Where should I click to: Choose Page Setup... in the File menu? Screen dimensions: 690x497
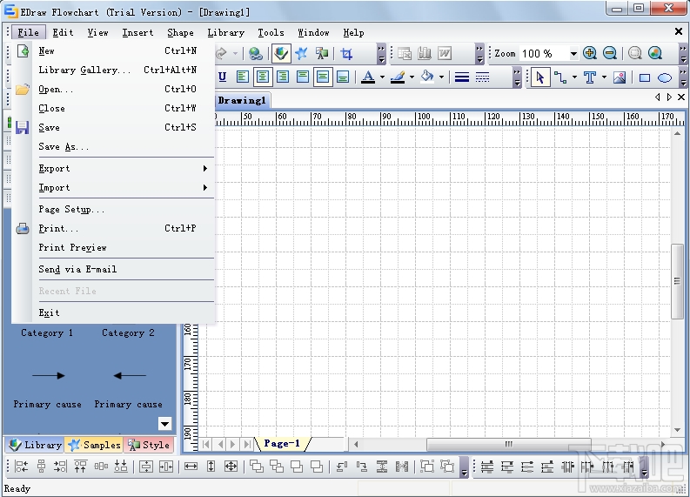[x=115, y=209]
